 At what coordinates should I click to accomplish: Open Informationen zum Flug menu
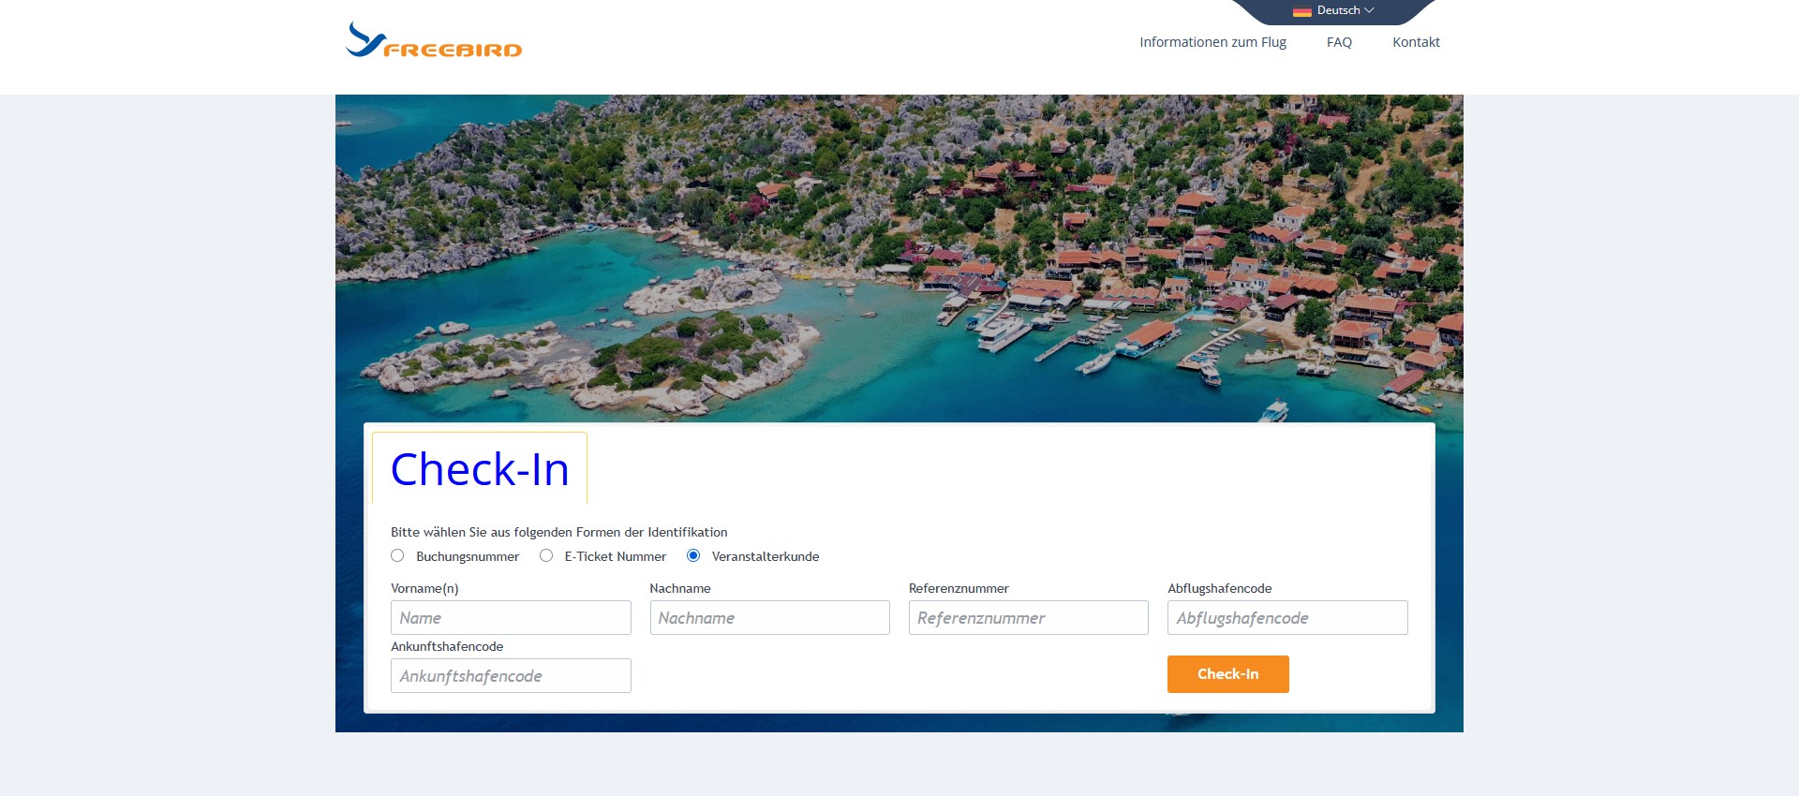1212,42
